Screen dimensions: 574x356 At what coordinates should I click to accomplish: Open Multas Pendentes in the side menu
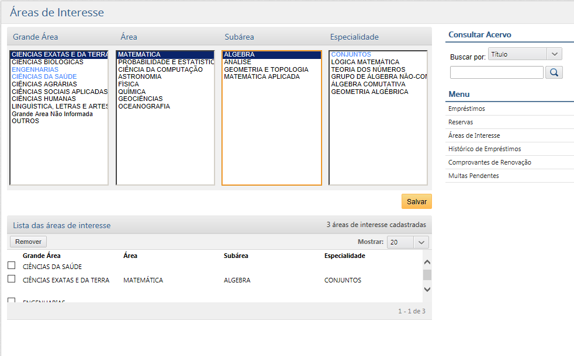click(x=473, y=176)
